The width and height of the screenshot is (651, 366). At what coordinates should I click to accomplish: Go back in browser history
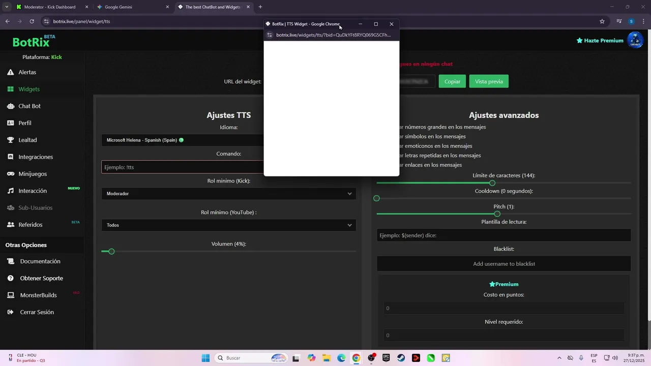(7, 21)
